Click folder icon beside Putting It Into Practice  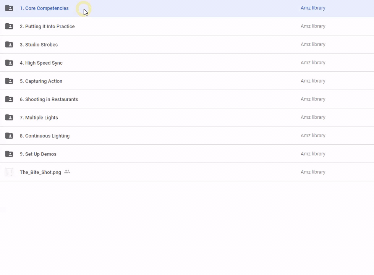[x=9, y=26]
